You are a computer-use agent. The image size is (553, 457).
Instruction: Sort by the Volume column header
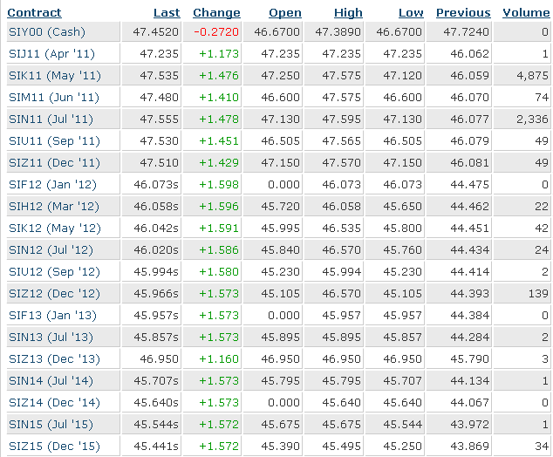tap(526, 13)
